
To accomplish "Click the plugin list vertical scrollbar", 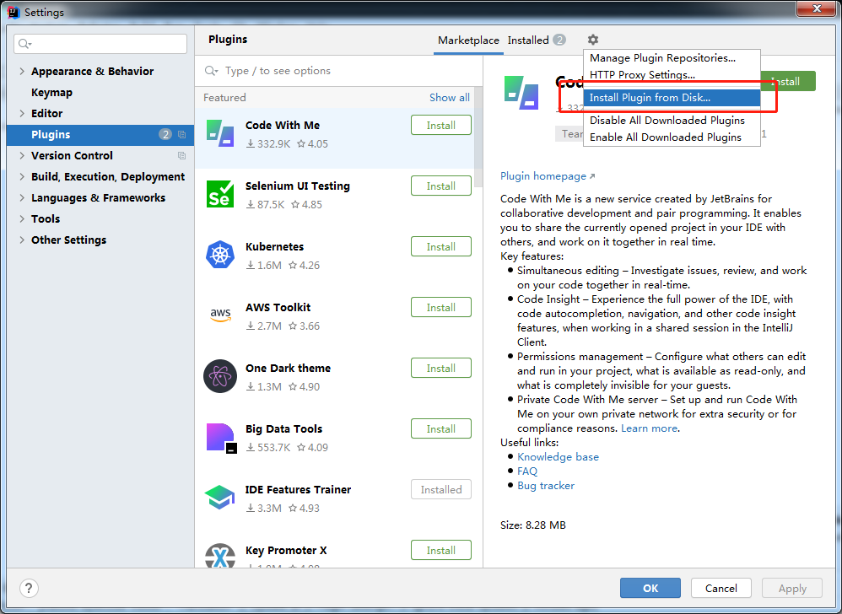I will [x=478, y=137].
